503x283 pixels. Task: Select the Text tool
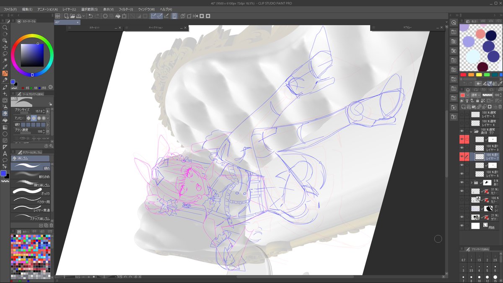(x=5, y=153)
